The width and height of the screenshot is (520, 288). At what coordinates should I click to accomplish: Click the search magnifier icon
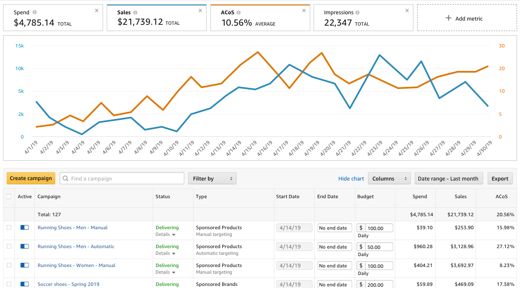(x=66, y=178)
